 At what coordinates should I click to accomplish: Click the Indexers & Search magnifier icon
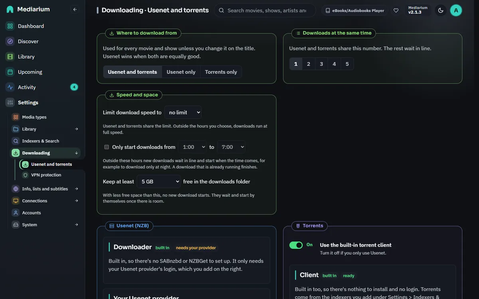16,141
